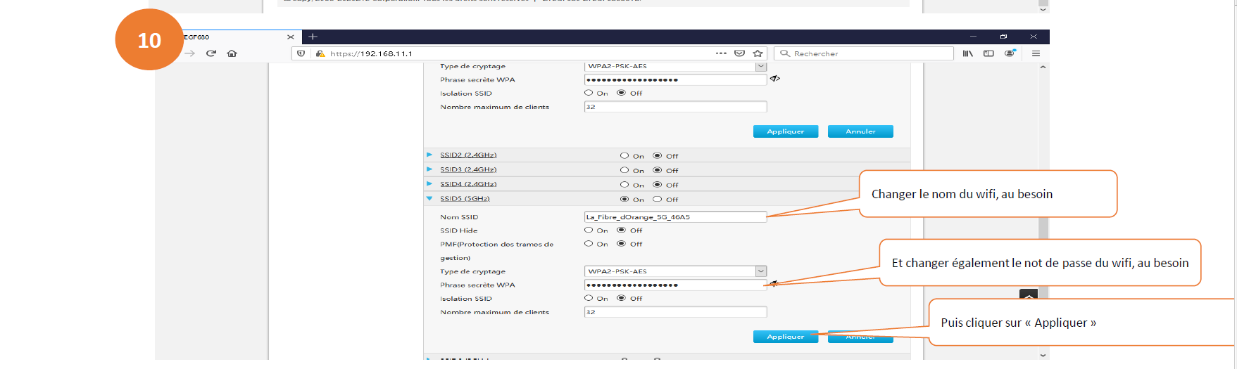Open the page actions three-dots menu
This screenshot has width=1237, height=369.
(x=721, y=53)
